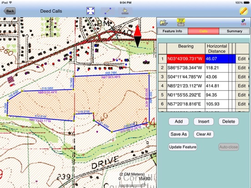Open the Summary tab
The width and height of the screenshot is (251, 188).
234,31
